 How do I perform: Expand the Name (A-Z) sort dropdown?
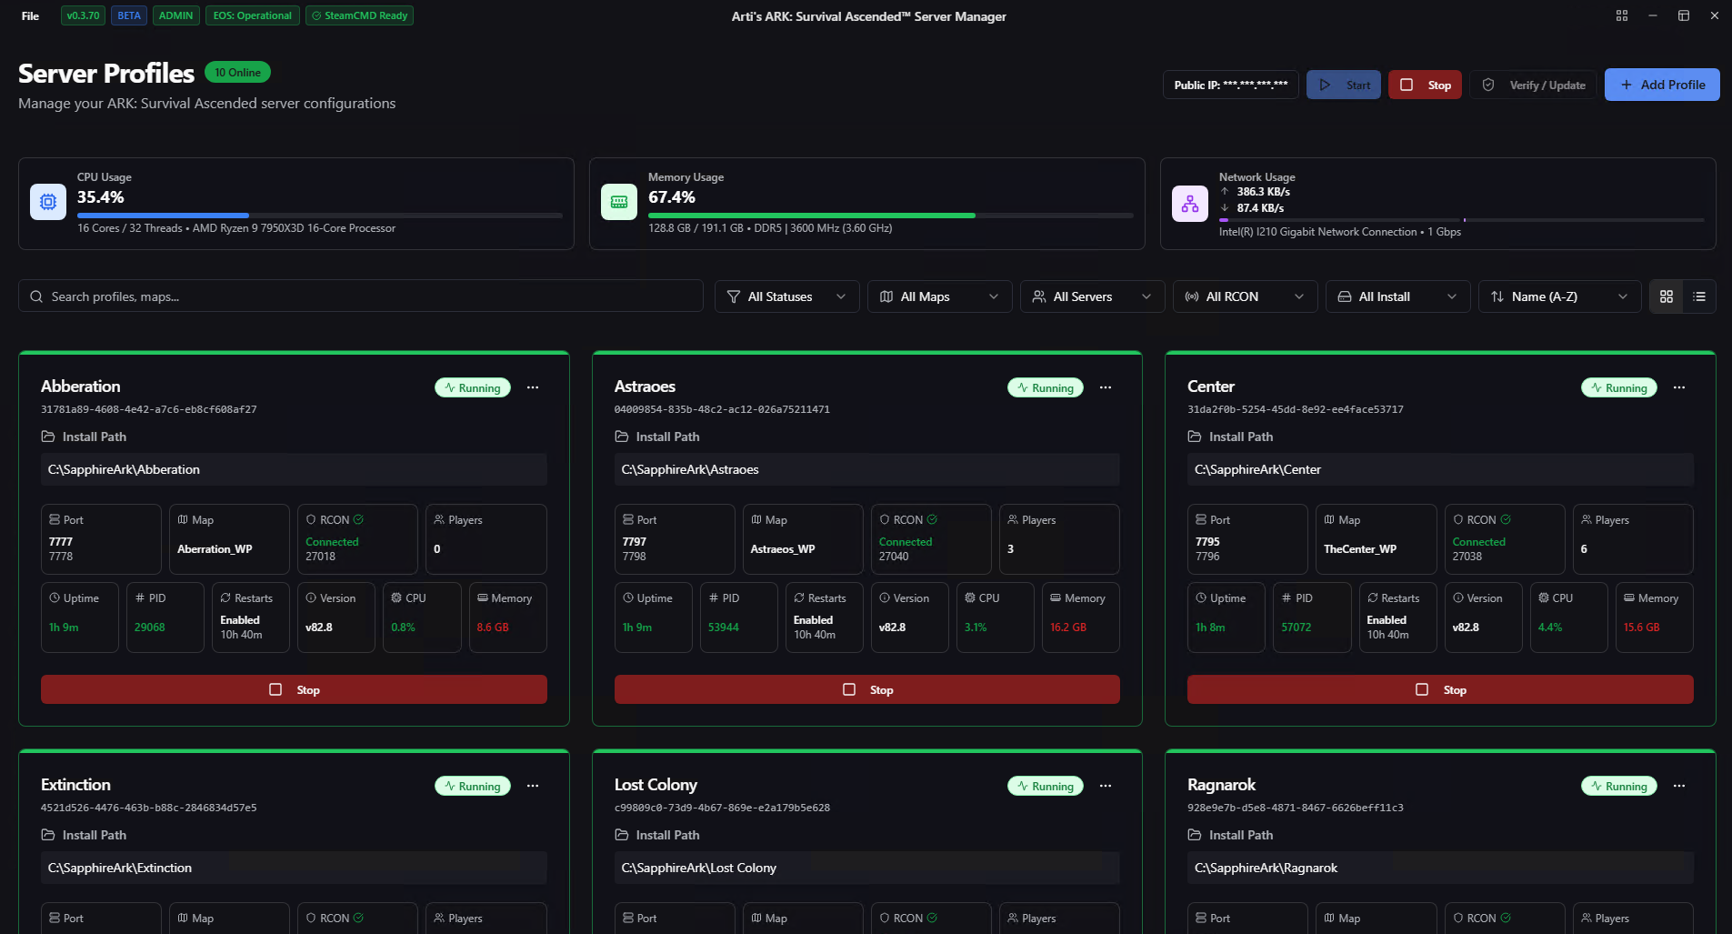click(x=1559, y=296)
